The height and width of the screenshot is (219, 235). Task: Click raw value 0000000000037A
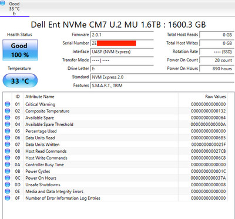click(x=209, y=178)
